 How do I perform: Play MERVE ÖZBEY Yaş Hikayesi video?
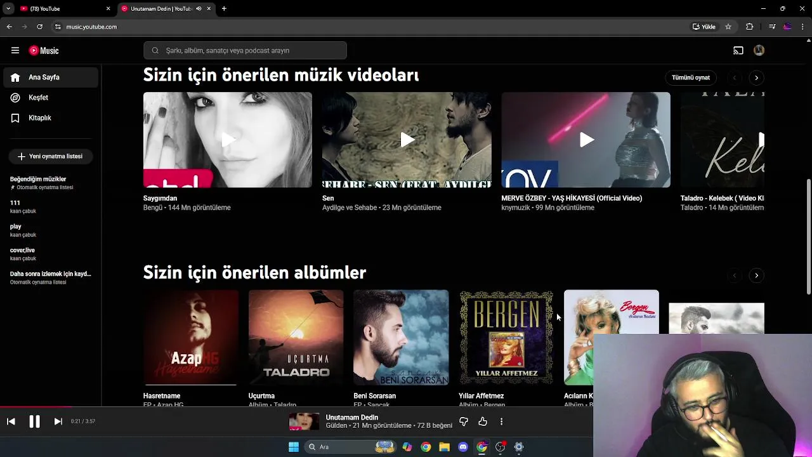[586, 140]
